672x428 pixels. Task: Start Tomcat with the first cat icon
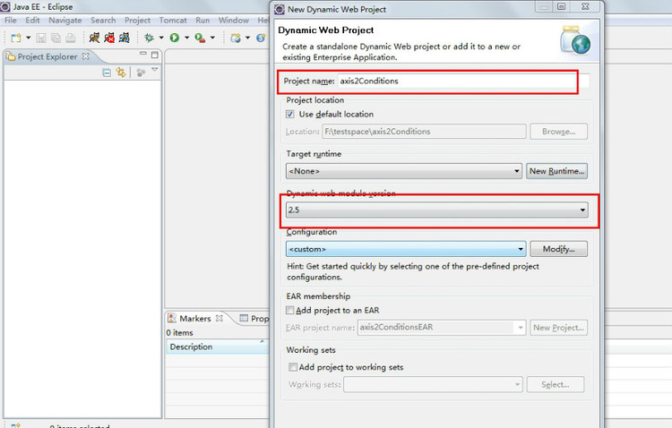(94, 38)
